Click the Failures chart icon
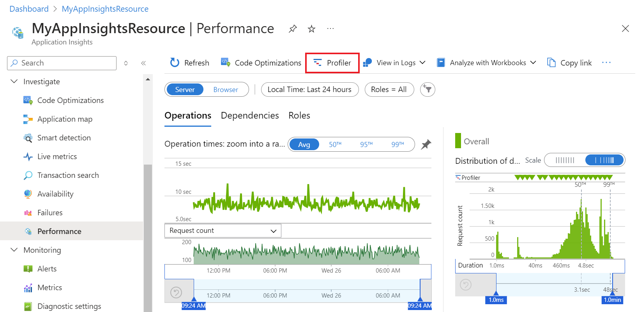 coord(28,213)
